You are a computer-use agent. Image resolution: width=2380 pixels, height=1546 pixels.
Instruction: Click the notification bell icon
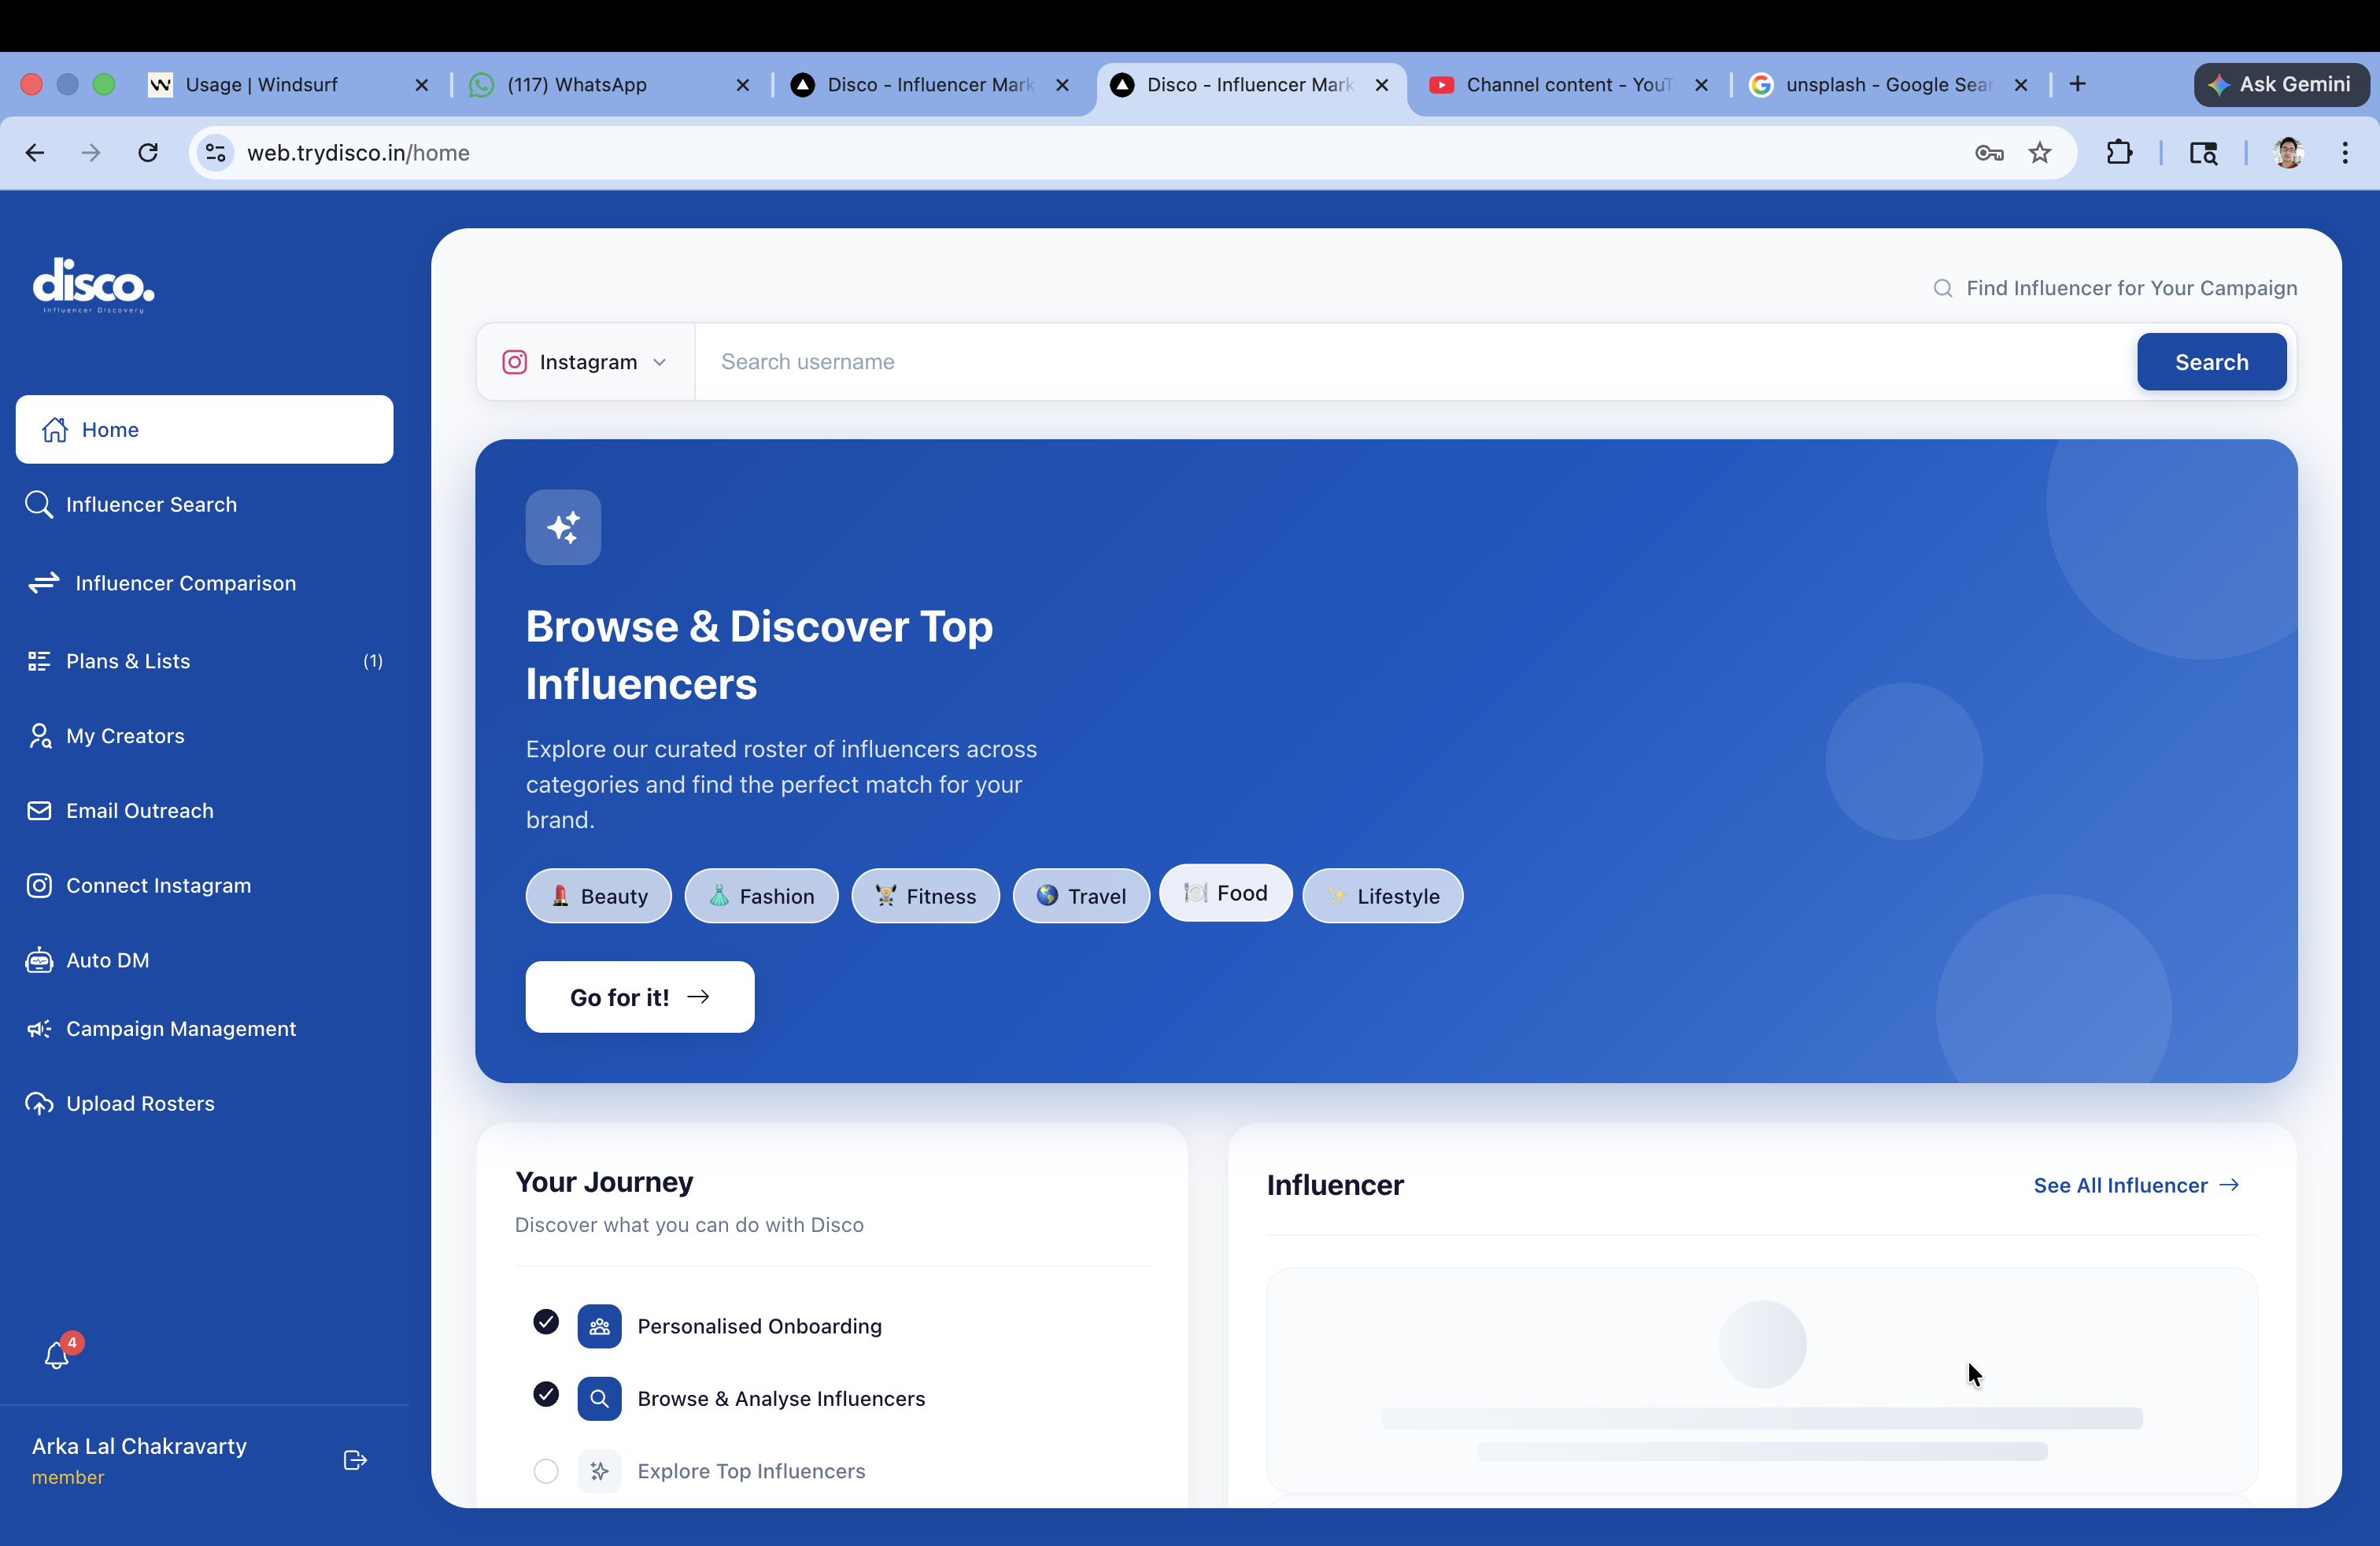point(57,1355)
